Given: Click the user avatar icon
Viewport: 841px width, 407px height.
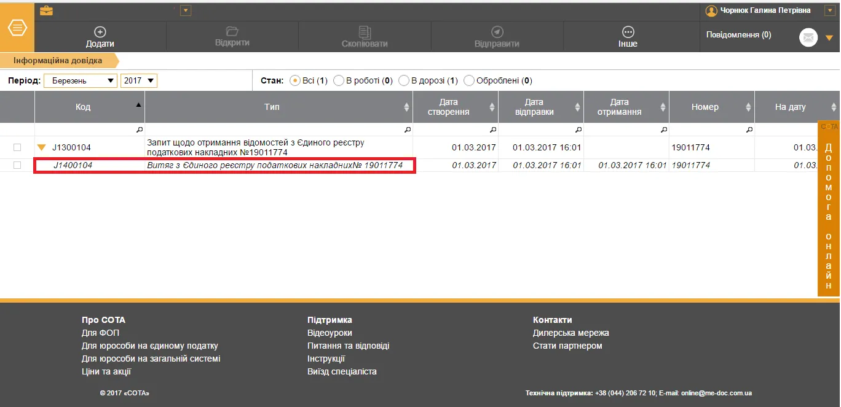Looking at the screenshot, I should (711, 10).
